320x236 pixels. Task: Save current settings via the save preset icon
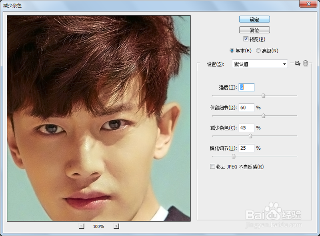point(298,63)
